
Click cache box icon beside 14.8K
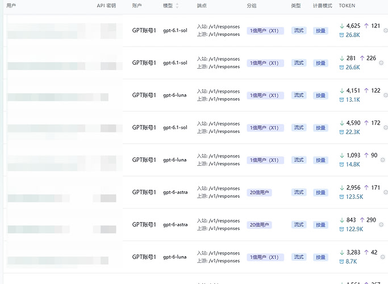(341, 165)
